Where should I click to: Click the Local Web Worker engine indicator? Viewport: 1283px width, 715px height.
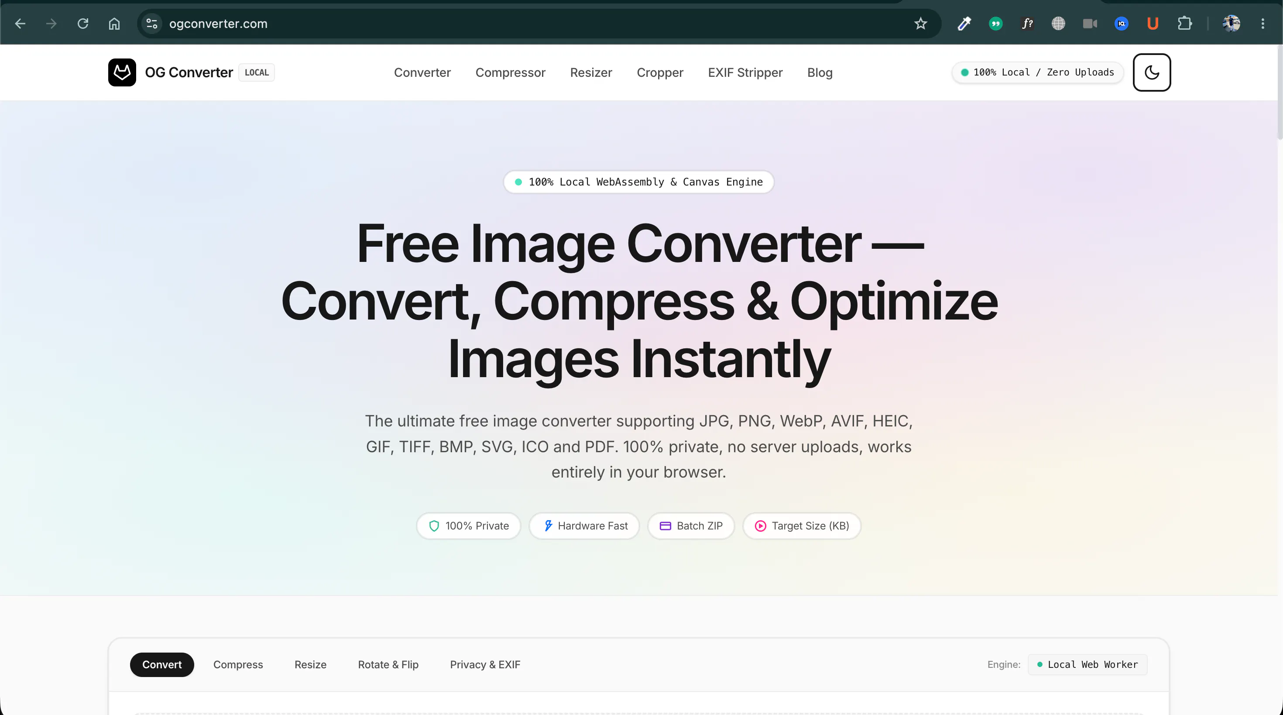pos(1087,664)
